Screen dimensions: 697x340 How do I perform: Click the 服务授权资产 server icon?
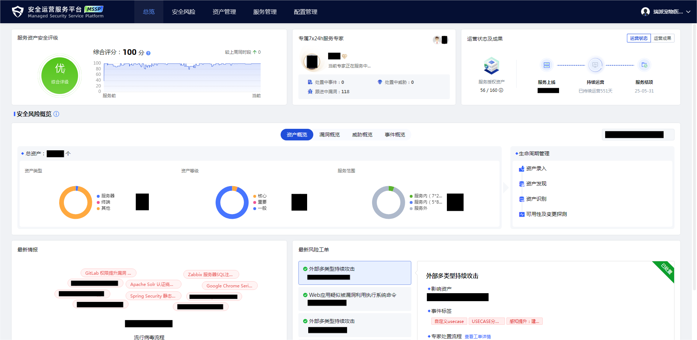[491, 66]
